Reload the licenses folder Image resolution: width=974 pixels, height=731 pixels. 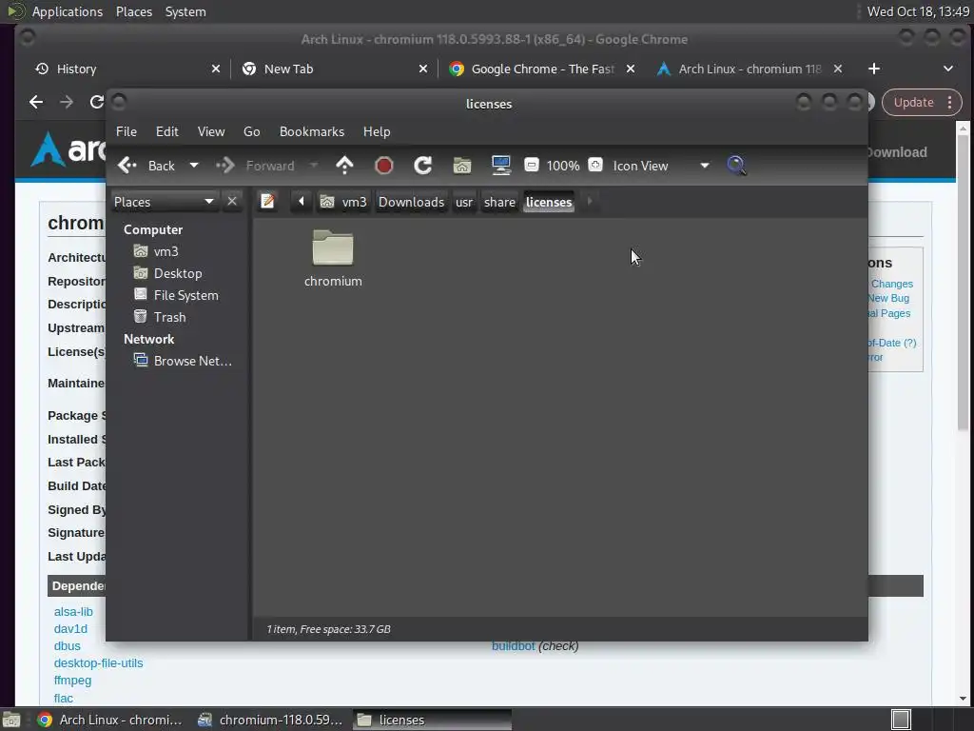[422, 166]
